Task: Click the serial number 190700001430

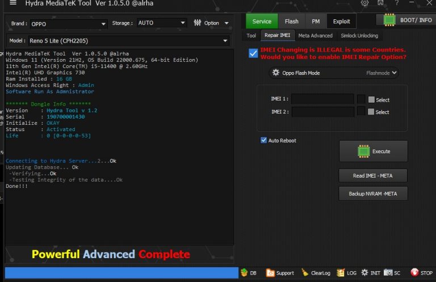Action: pos(66,117)
